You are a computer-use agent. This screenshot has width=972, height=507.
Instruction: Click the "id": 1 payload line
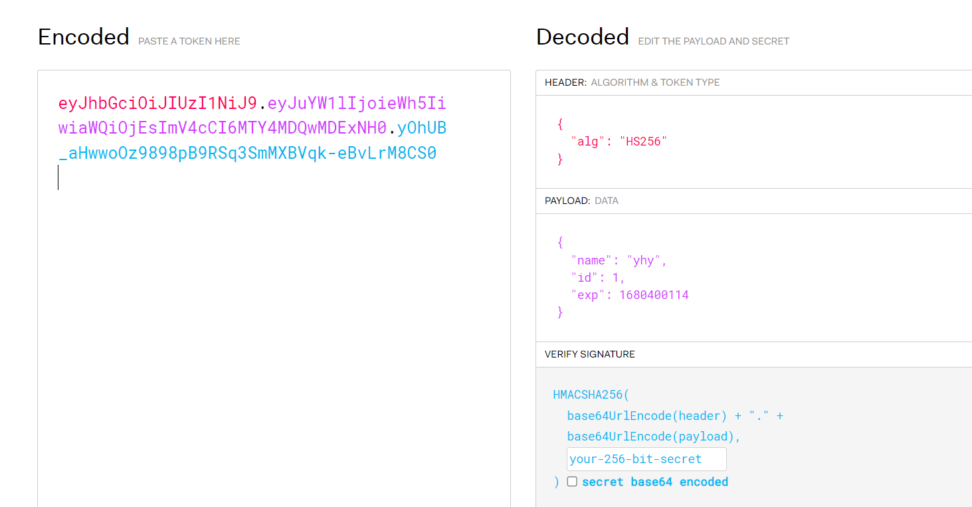pos(598,278)
